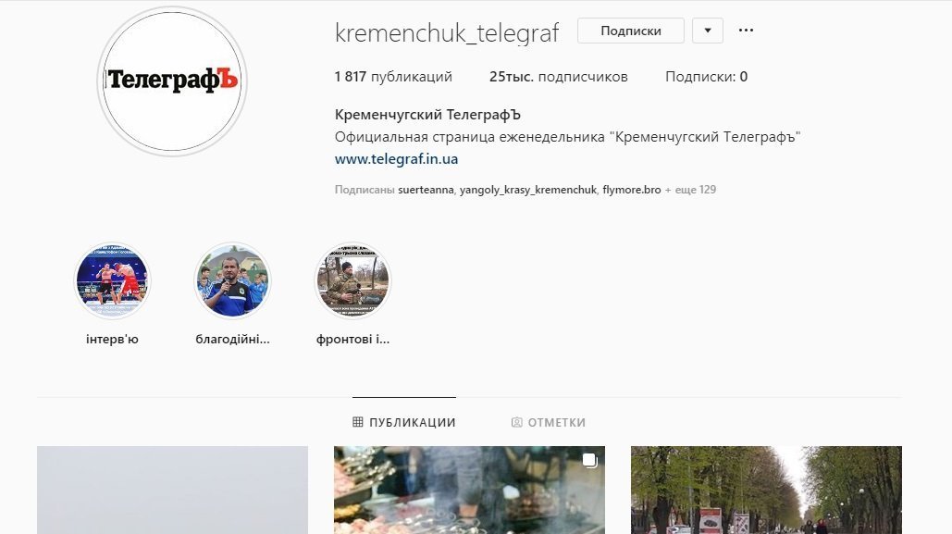Click the Подписки following button

(631, 31)
